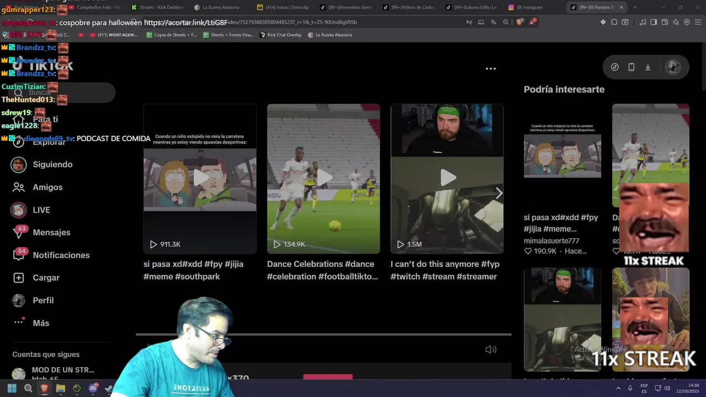Go to the Siguiendo feed

pyautogui.click(x=52, y=164)
